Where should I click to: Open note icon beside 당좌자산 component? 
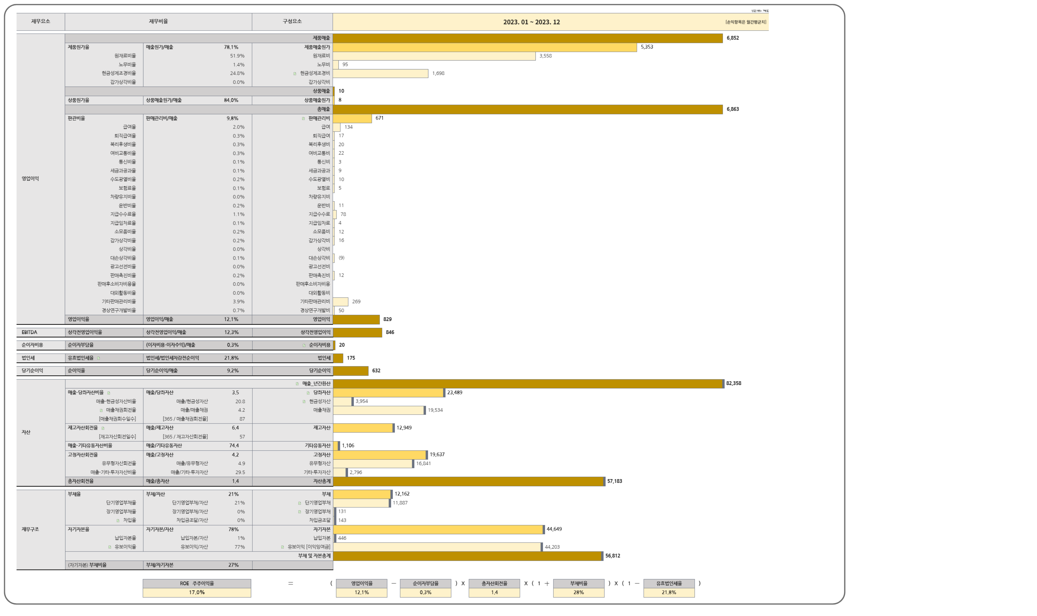click(x=308, y=393)
